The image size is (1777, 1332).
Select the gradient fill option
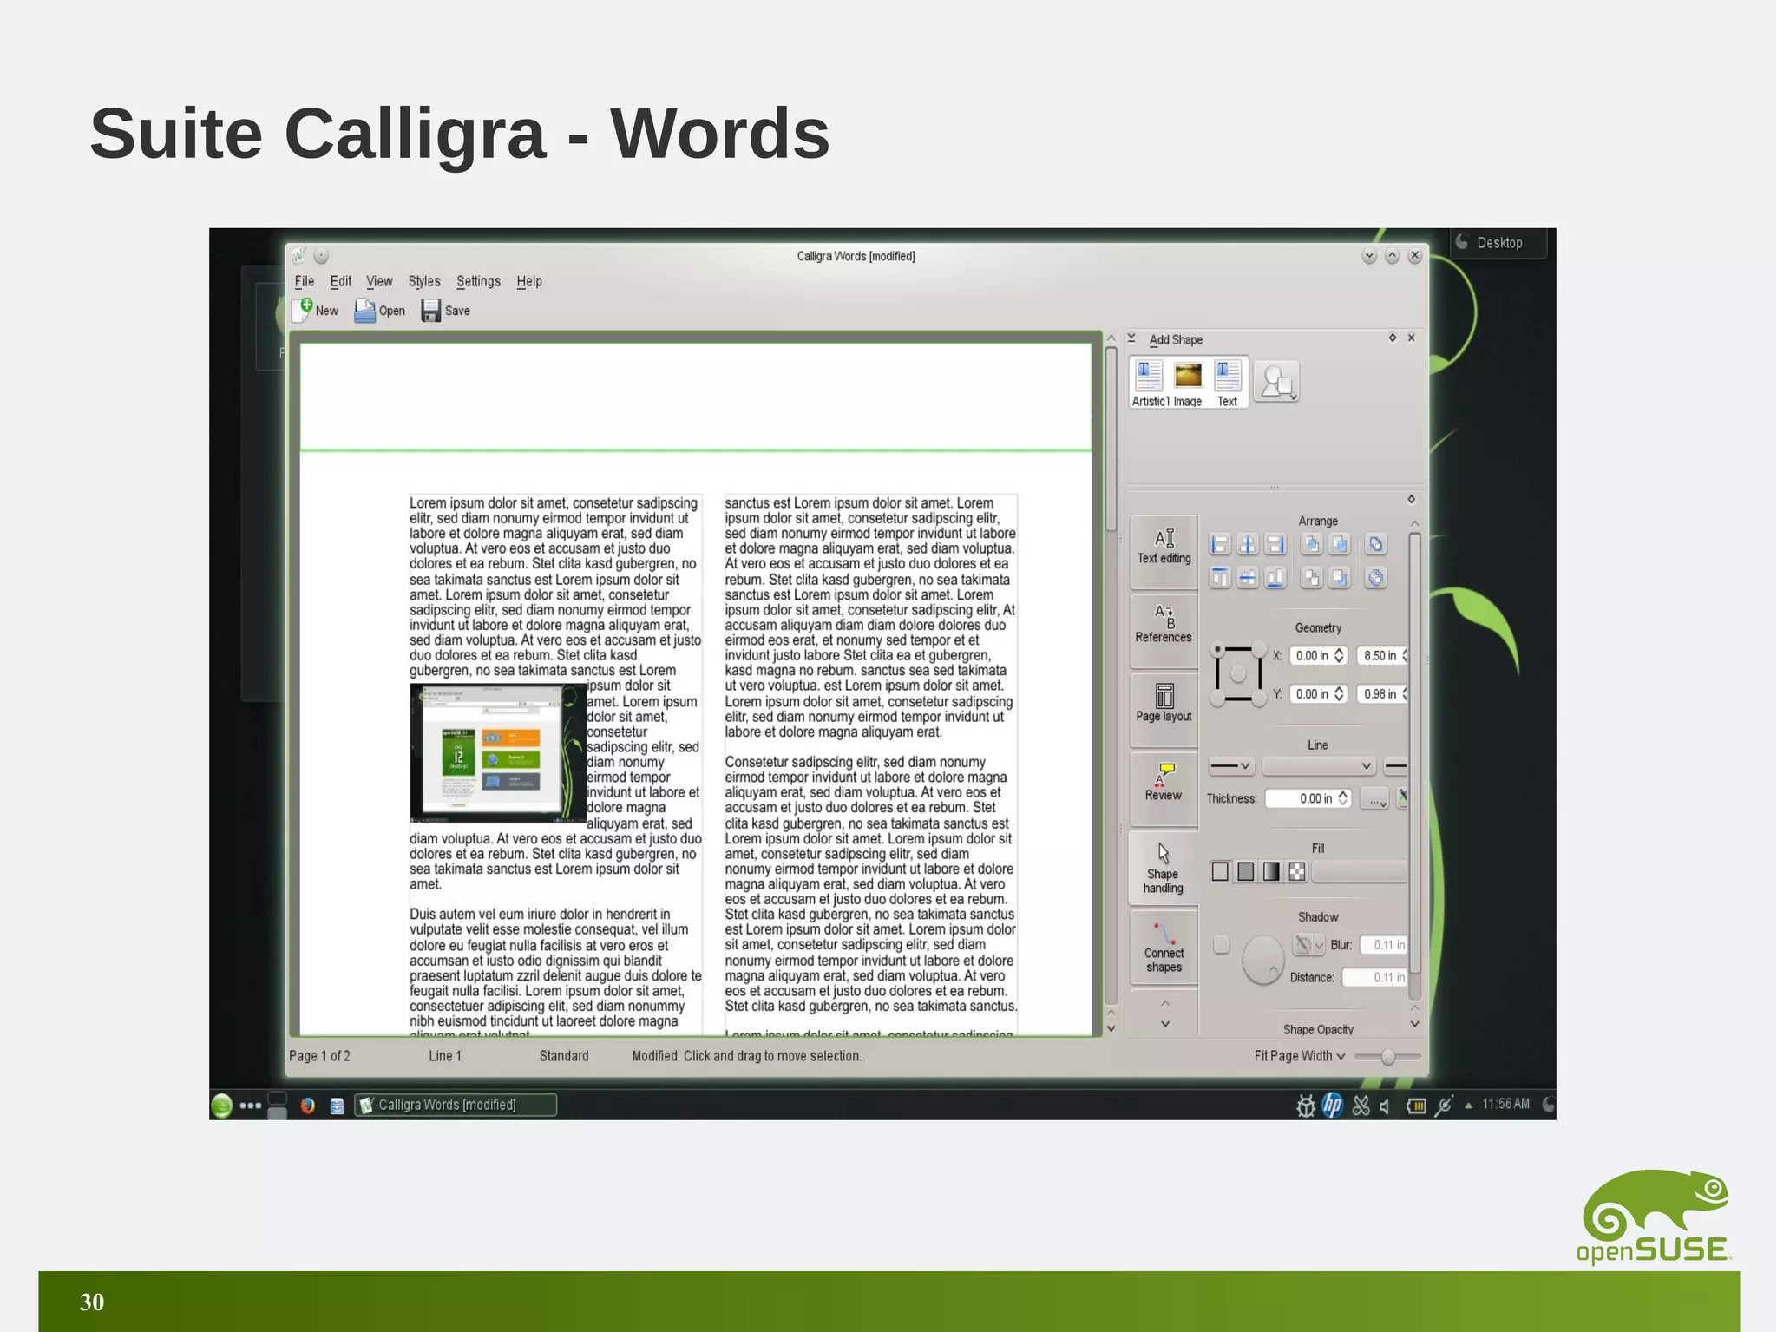pos(1271,872)
